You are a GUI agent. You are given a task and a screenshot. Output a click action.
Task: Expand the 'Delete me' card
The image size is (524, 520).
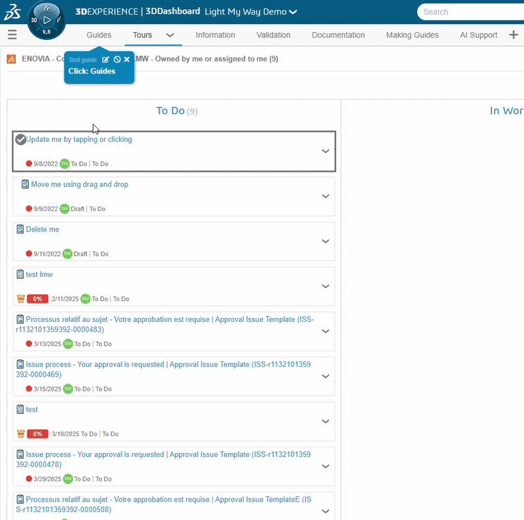326,241
